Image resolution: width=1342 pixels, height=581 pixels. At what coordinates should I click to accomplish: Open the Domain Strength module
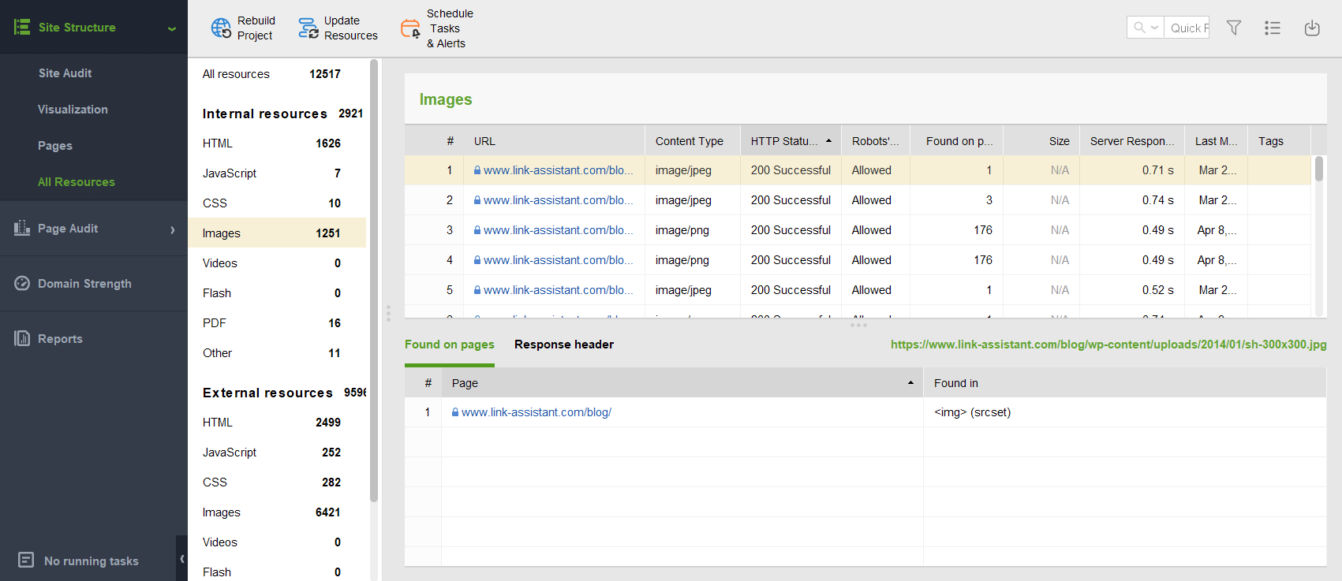point(84,284)
